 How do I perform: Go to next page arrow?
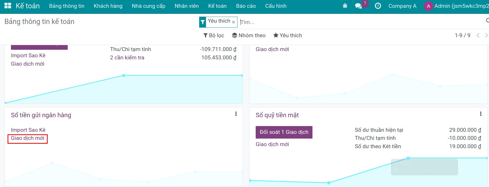(x=486, y=35)
